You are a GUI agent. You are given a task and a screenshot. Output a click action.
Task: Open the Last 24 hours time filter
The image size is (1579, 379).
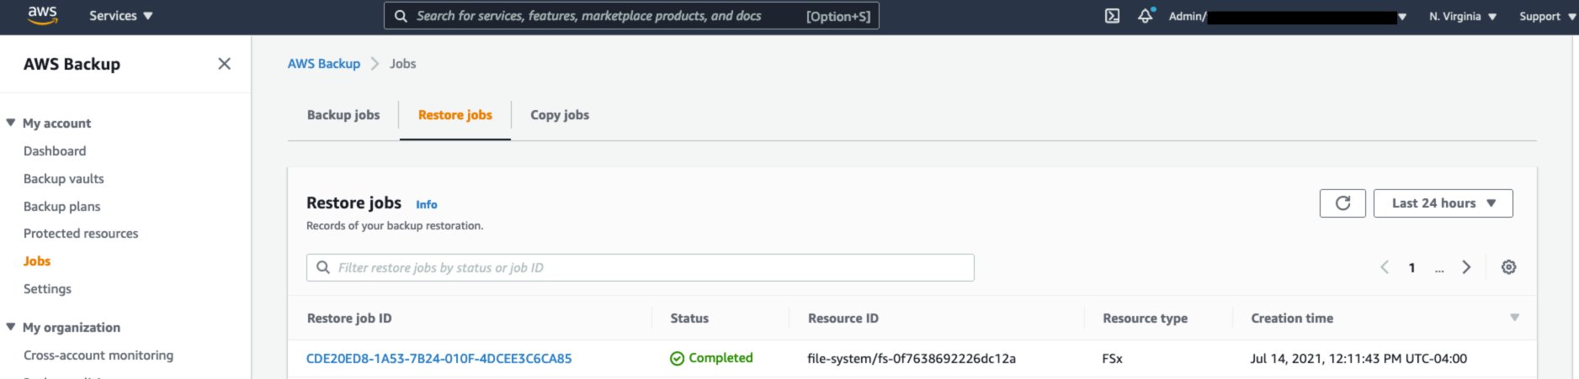1443,203
